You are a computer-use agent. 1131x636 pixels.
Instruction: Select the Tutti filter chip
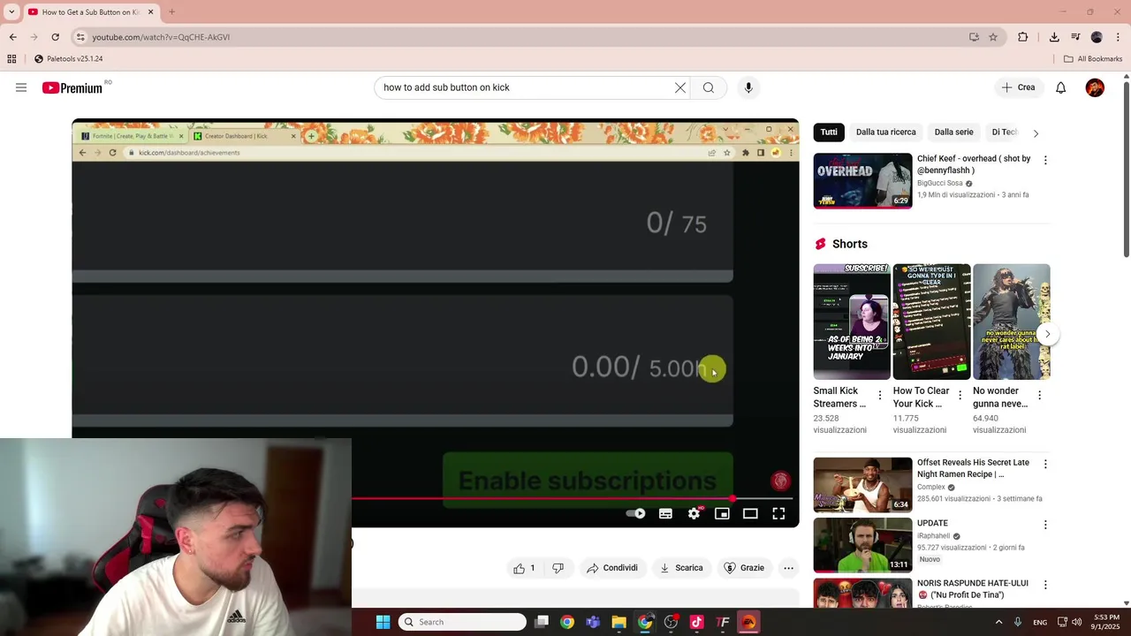point(829,132)
